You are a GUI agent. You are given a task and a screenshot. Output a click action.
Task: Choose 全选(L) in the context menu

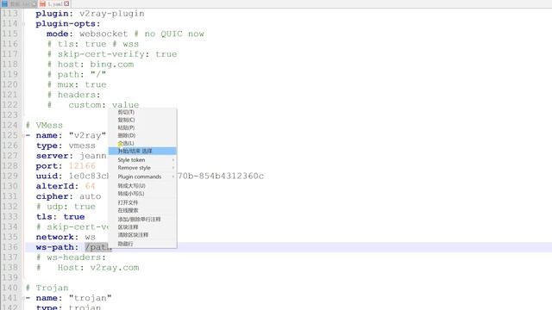click(x=142, y=143)
